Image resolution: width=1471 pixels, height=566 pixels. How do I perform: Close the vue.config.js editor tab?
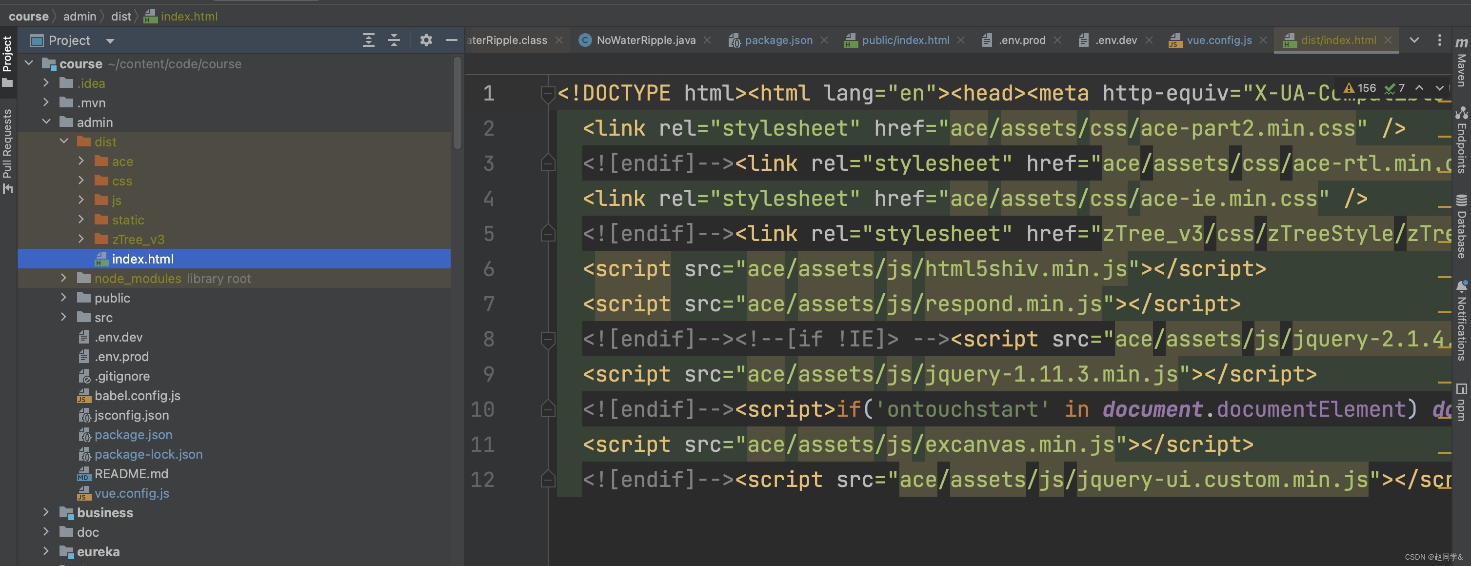tap(1263, 40)
